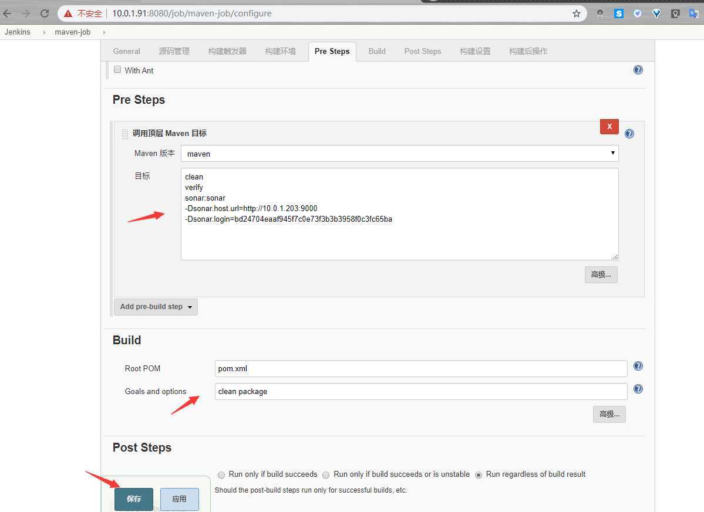
Task: Expand the Add pre-build step menu
Action: [156, 307]
